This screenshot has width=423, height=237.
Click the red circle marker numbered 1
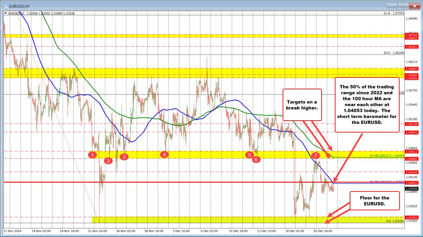click(x=92, y=154)
